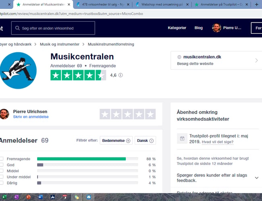Close the Webshop med omsætning tab
The height and width of the screenshot is (201, 262).
tap(187, 4)
